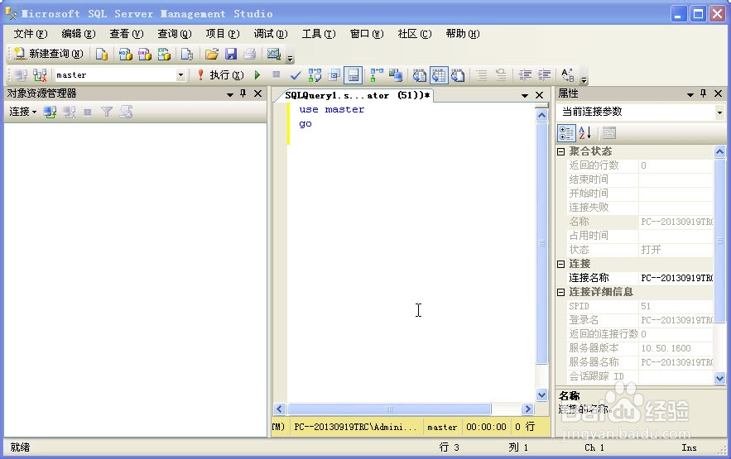Collapse the Connection Details (连接详细信息) section
731x459 pixels.
click(560, 292)
